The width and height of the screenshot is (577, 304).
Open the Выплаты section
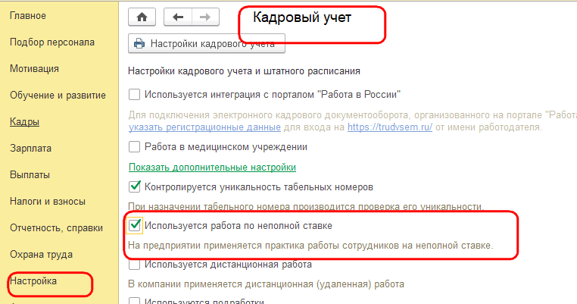[x=30, y=175]
